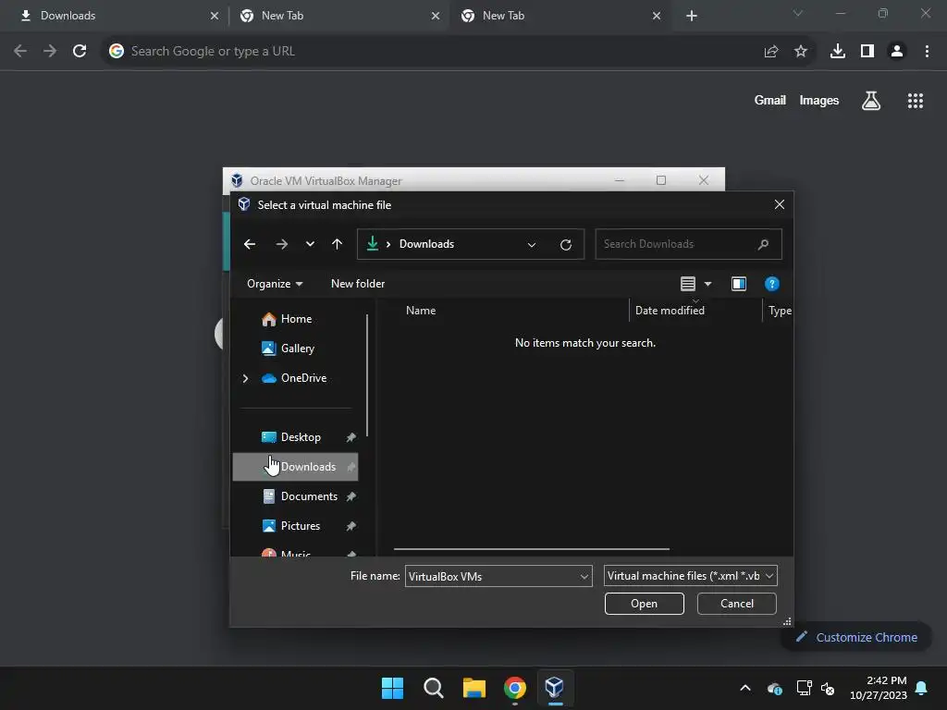This screenshot has width=947, height=710.
Task: Click the pin icon beside Pictures
Action: (351, 526)
